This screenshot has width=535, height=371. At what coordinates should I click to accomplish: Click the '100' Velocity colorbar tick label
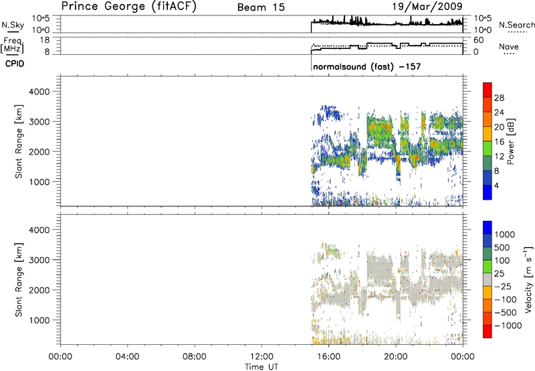coord(502,261)
